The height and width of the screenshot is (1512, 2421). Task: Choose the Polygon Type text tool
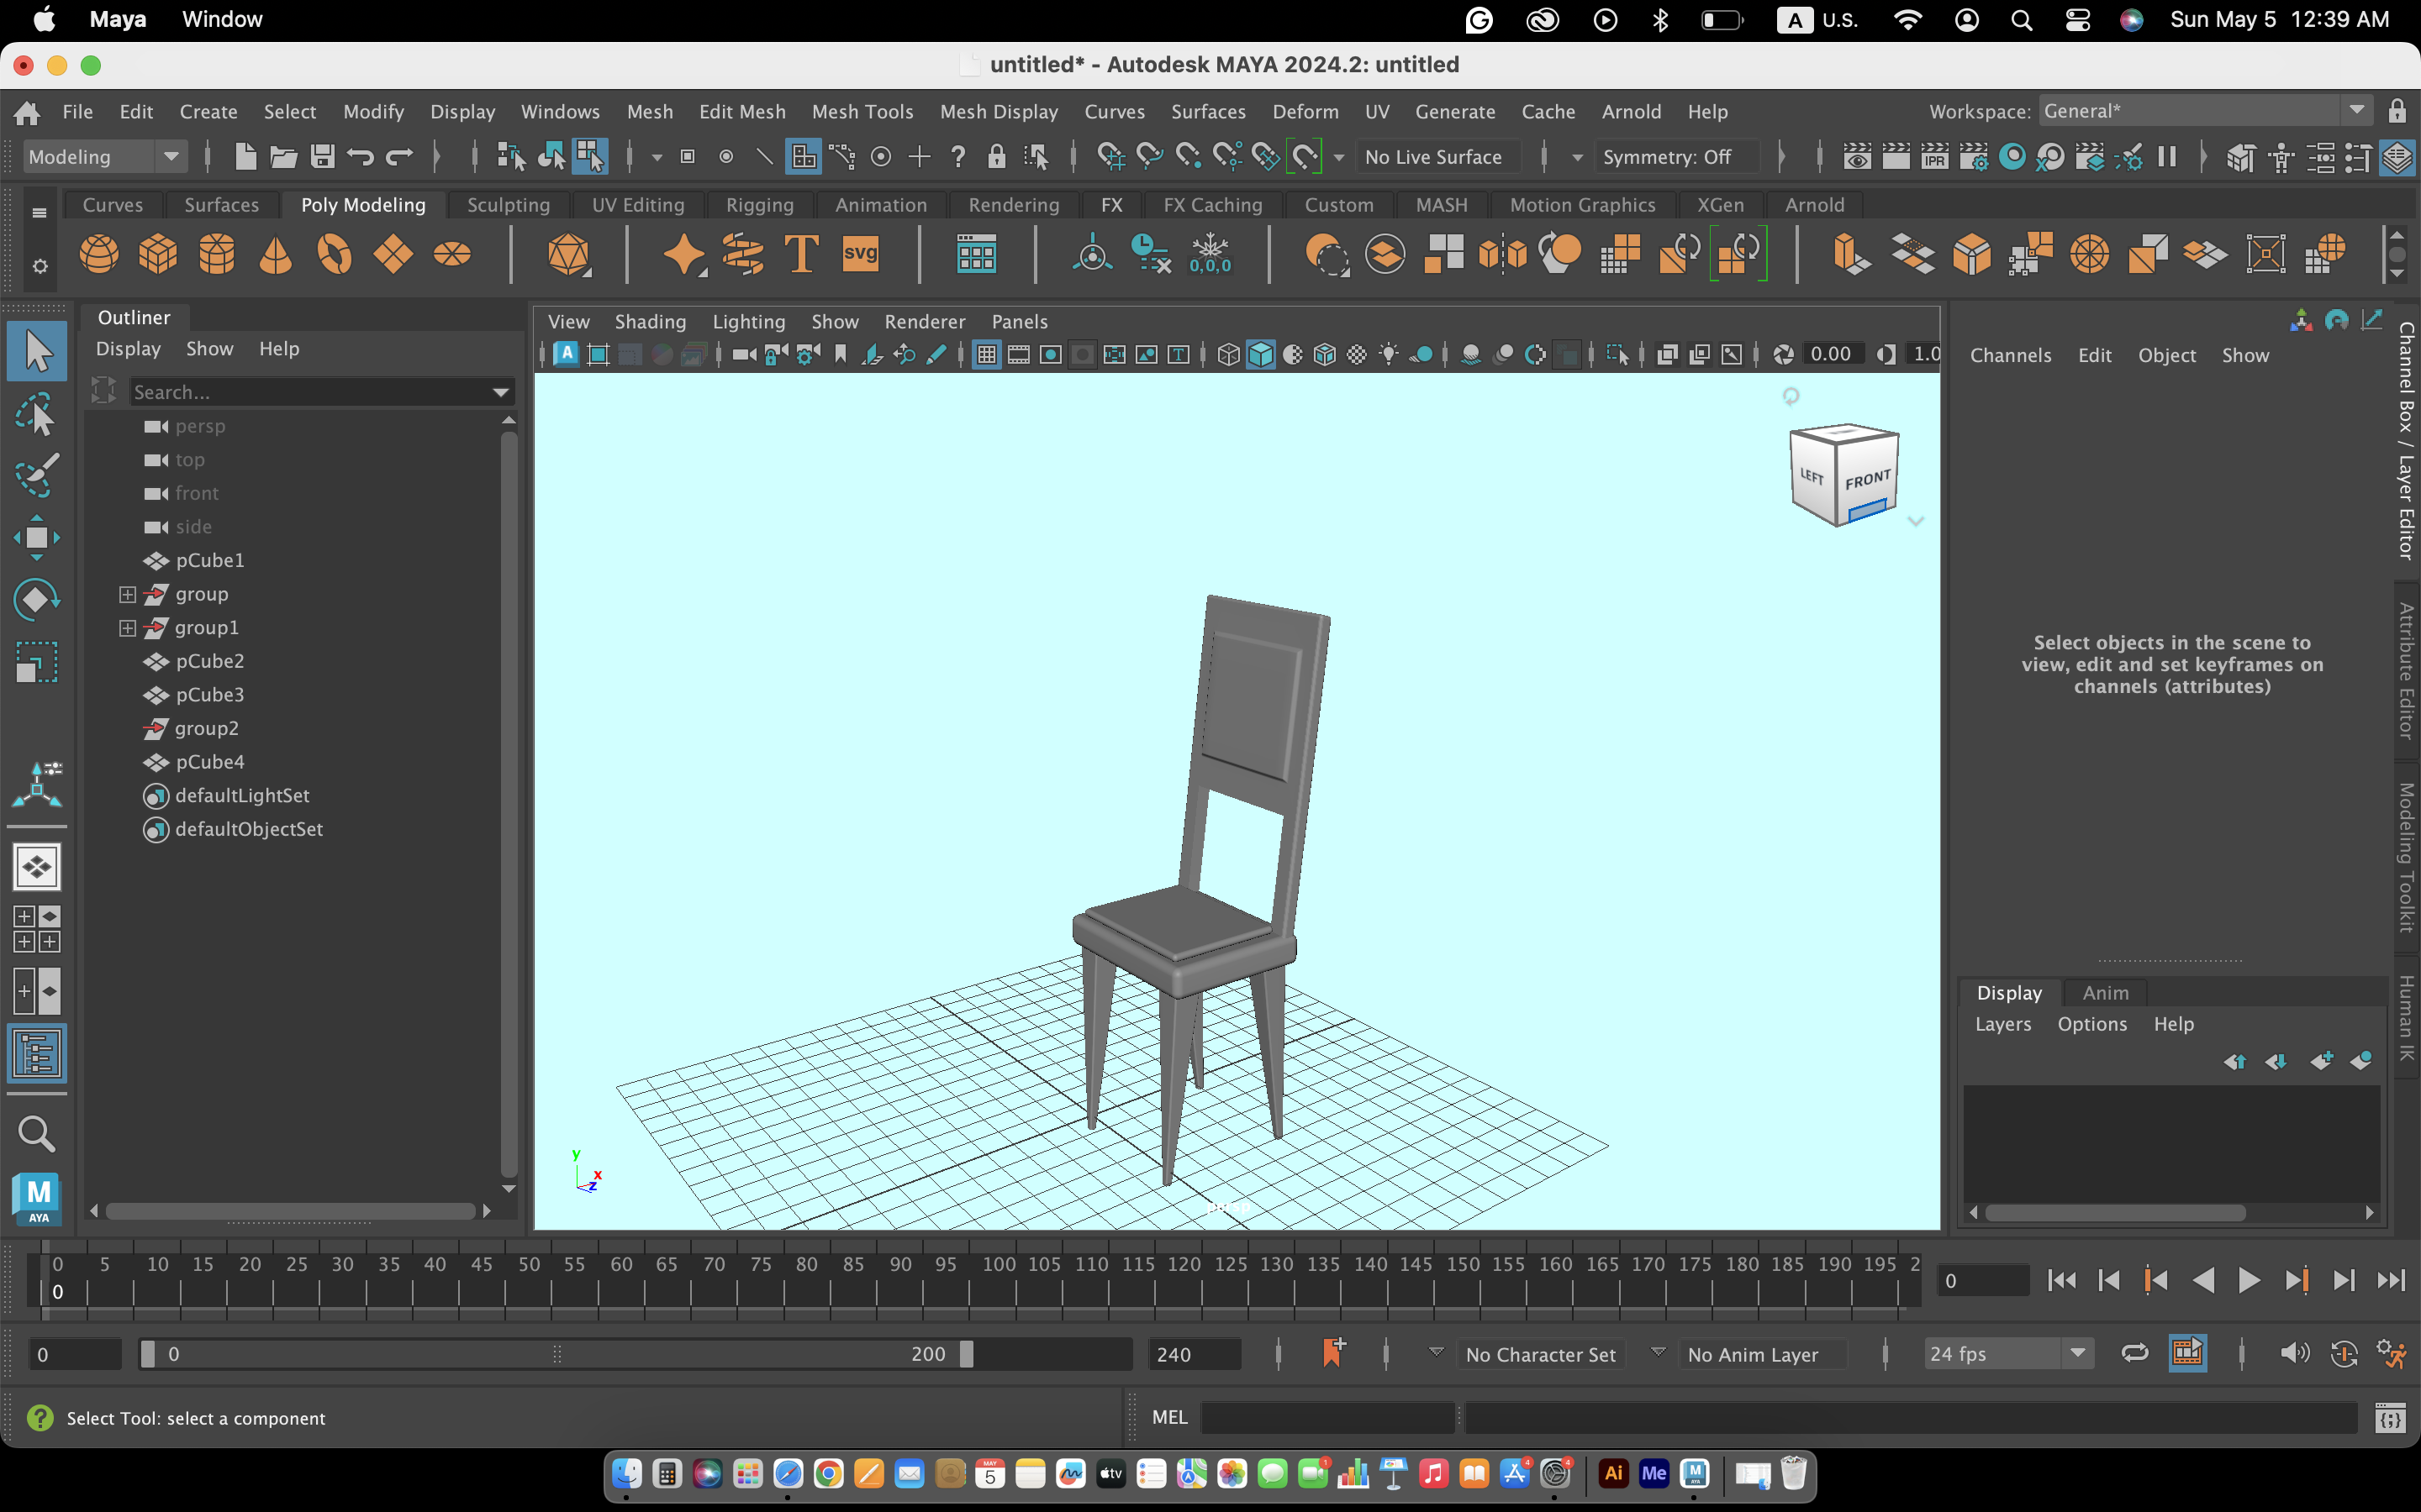point(800,254)
